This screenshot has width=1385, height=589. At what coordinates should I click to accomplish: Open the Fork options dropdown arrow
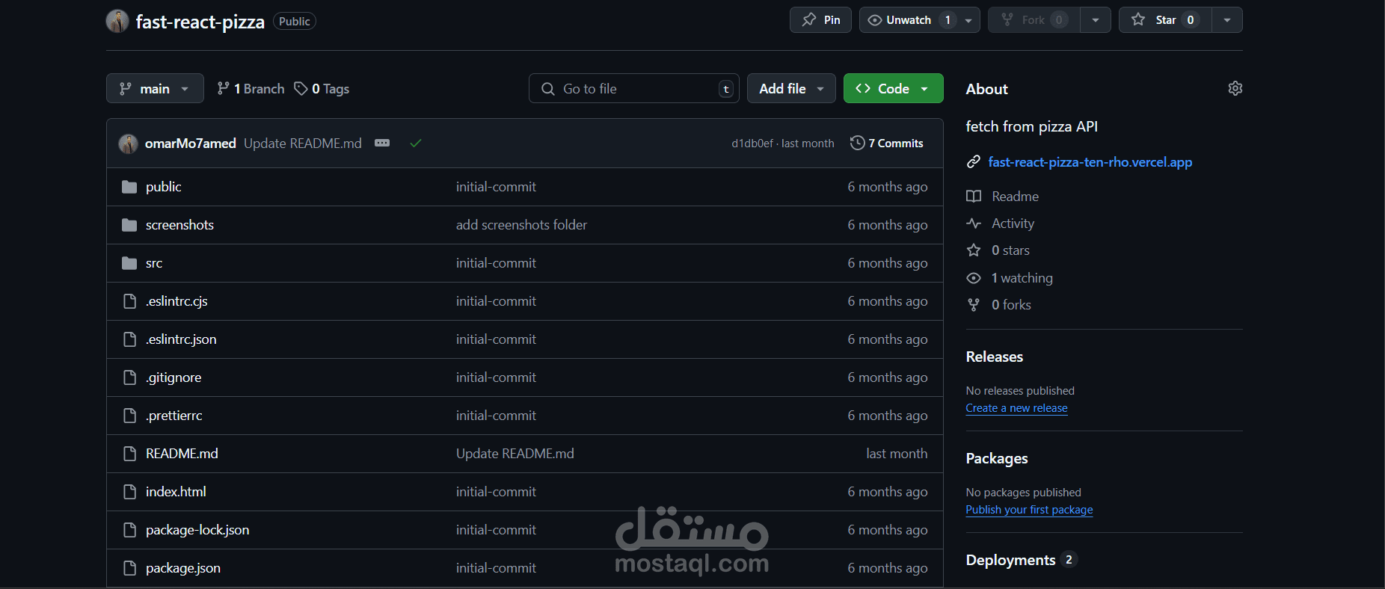click(1095, 20)
